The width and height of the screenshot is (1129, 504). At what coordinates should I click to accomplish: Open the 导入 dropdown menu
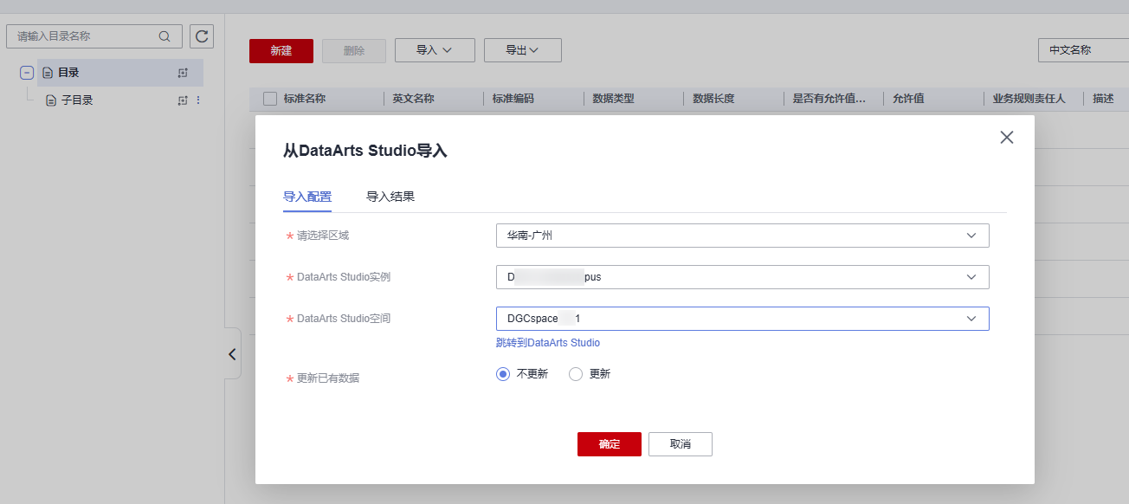435,50
